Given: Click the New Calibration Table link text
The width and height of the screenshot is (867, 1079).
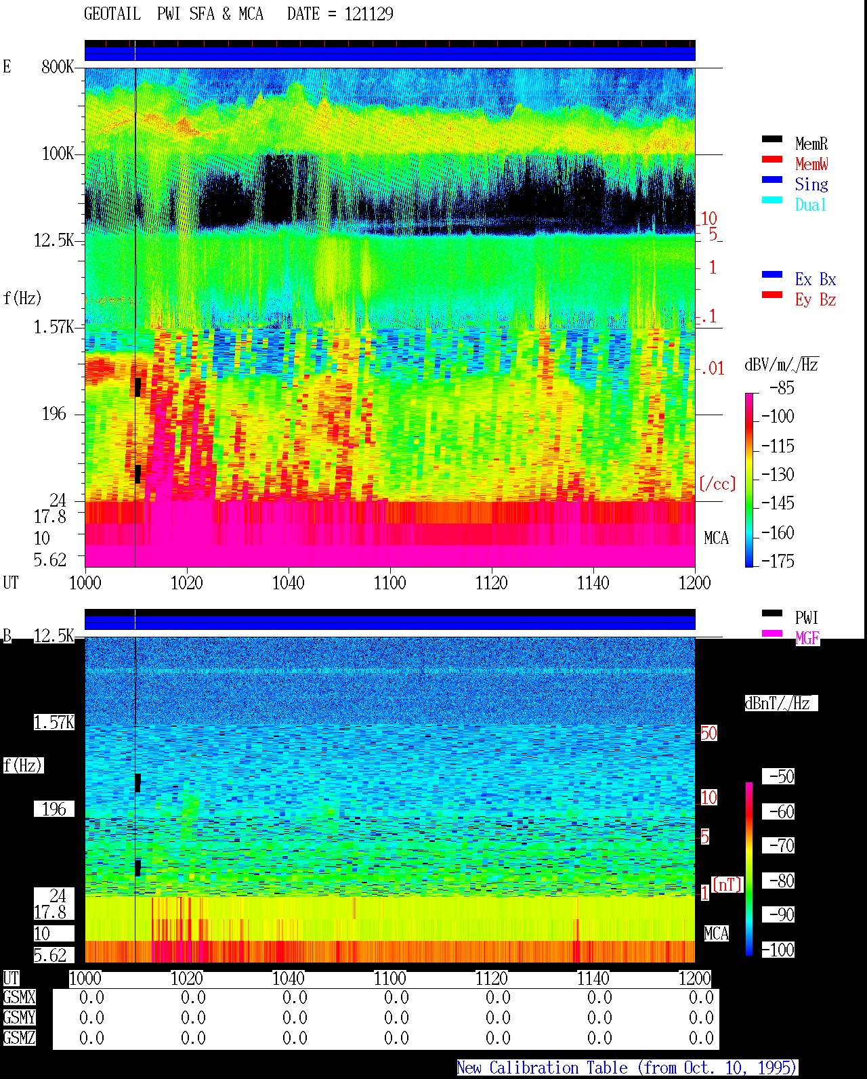Looking at the screenshot, I should pyautogui.click(x=627, y=1068).
